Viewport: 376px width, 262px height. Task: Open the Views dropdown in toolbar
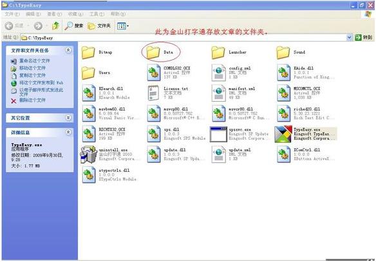click(123, 26)
